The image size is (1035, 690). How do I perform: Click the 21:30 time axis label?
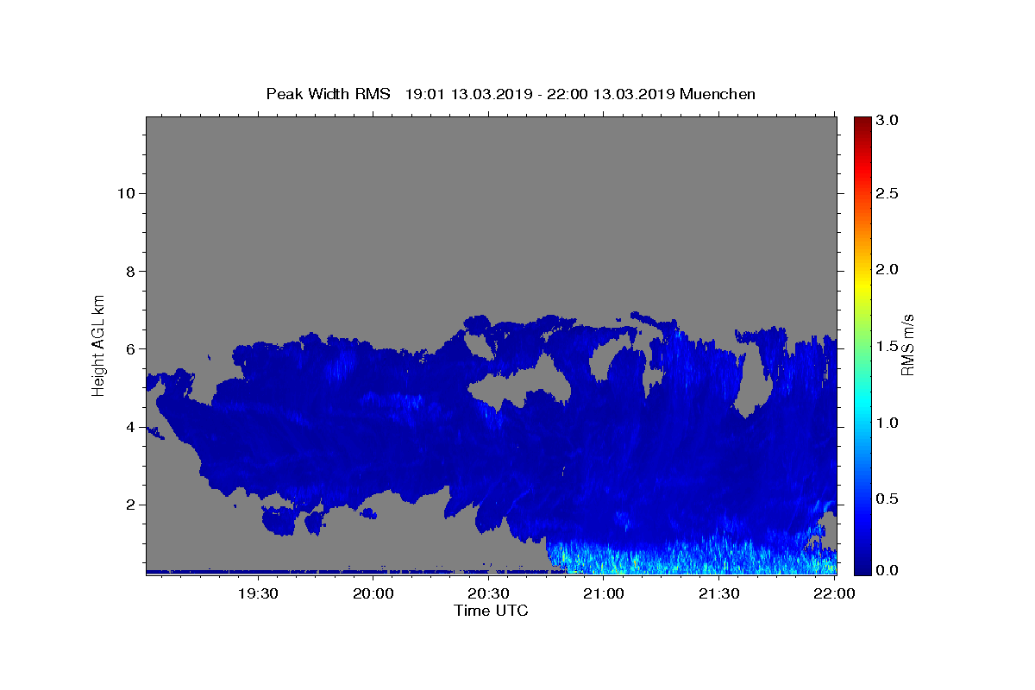tap(718, 593)
